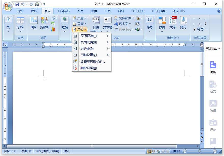Open the 文库 library button
This screenshot has height=156, width=224.
click(173, 23)
